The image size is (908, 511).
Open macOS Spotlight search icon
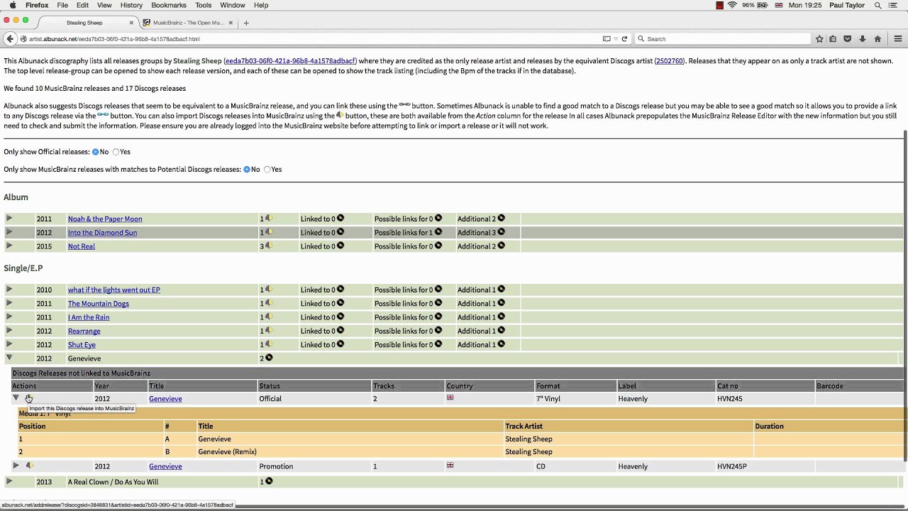[878, 5]
